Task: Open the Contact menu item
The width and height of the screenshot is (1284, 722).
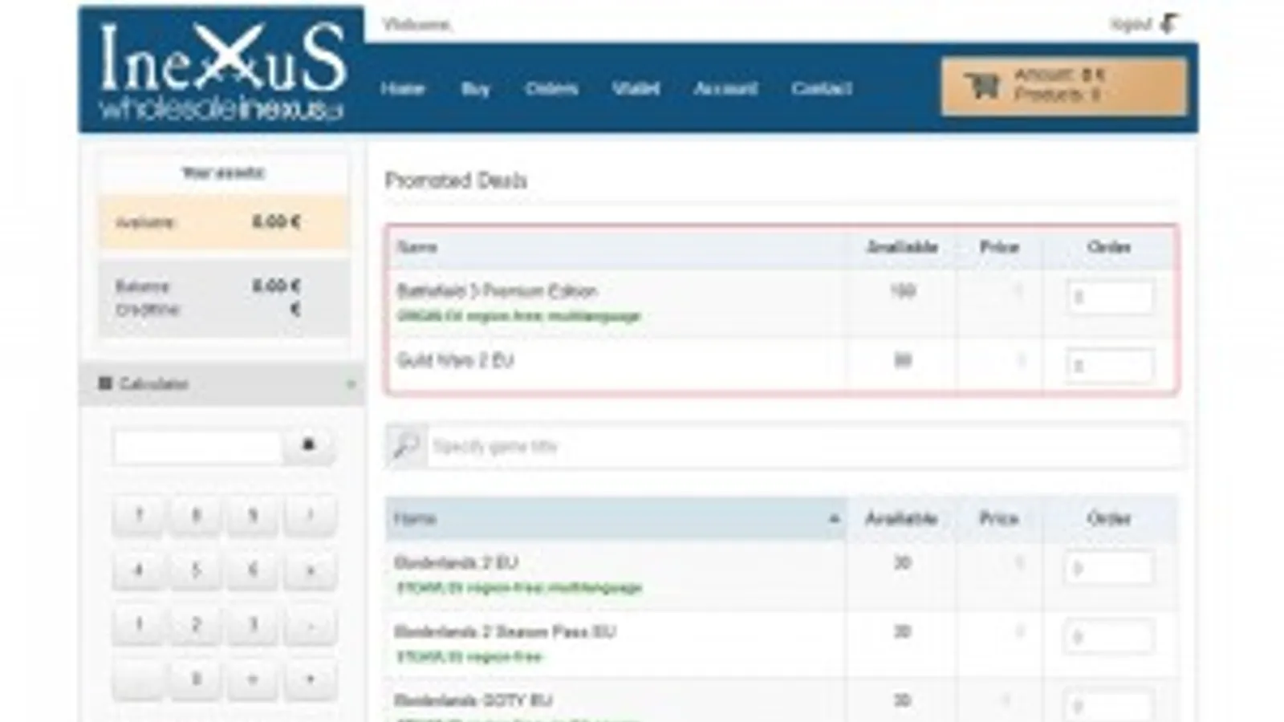Action: coord(821,88)
